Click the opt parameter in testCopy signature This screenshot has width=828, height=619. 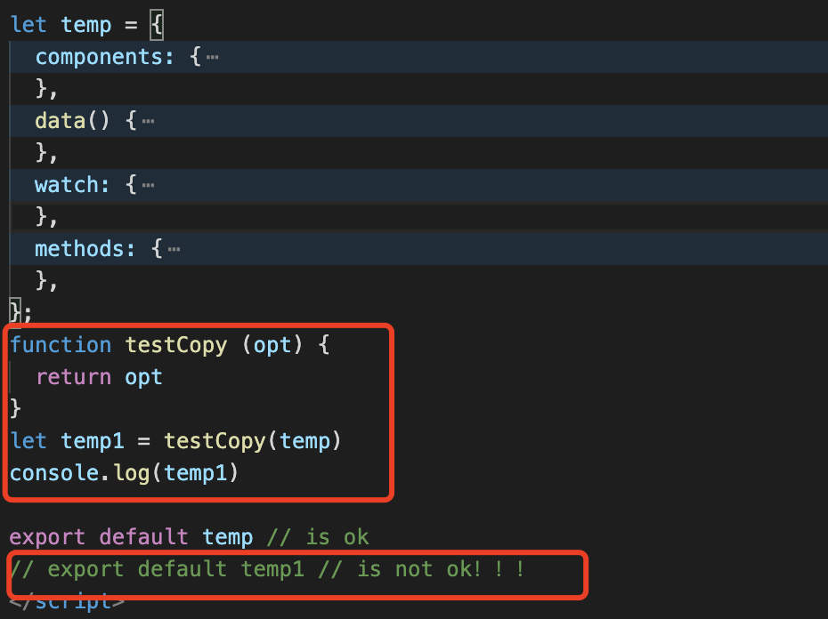[272, 345]
